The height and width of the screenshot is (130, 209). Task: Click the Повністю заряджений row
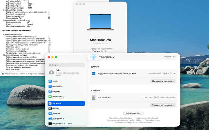(x=28, y=14)
